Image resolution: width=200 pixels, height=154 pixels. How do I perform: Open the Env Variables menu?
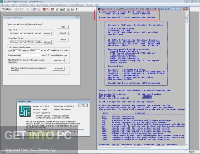[x=42, y=5]
